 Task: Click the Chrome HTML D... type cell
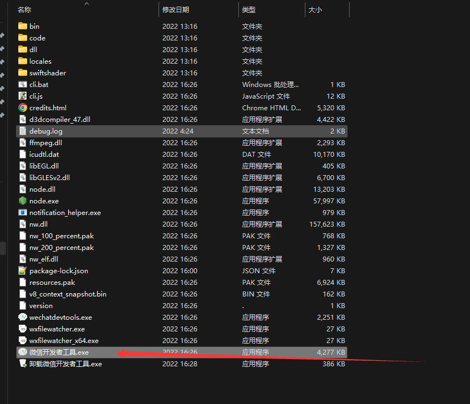click(272, 108)
